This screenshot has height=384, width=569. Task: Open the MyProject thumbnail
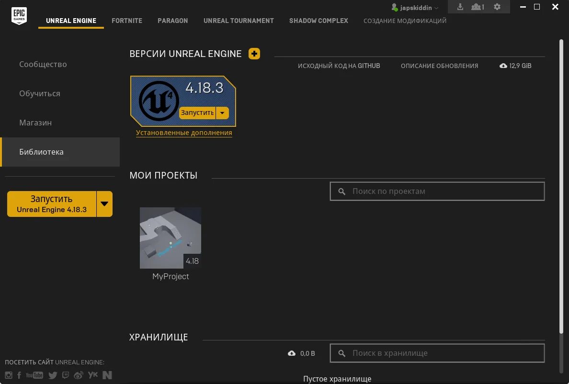(171, 238)
